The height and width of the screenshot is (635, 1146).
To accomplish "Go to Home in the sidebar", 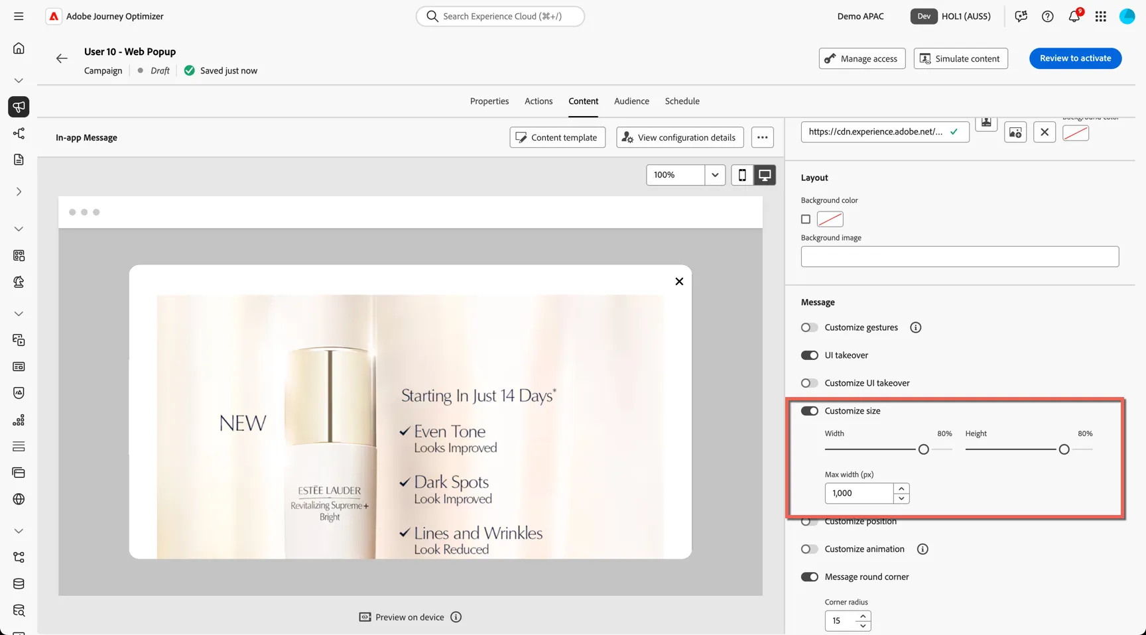I will [19, 48].
